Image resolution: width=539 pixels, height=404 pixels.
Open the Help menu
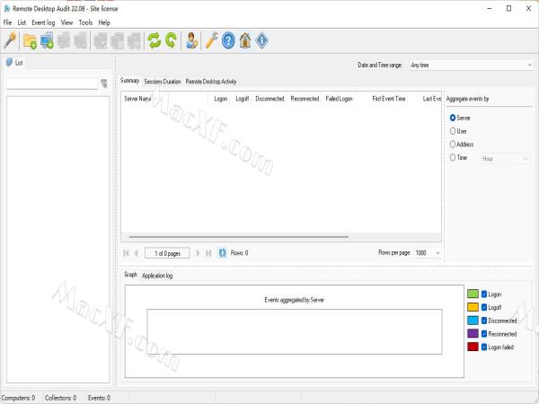[x=104, y=22]
